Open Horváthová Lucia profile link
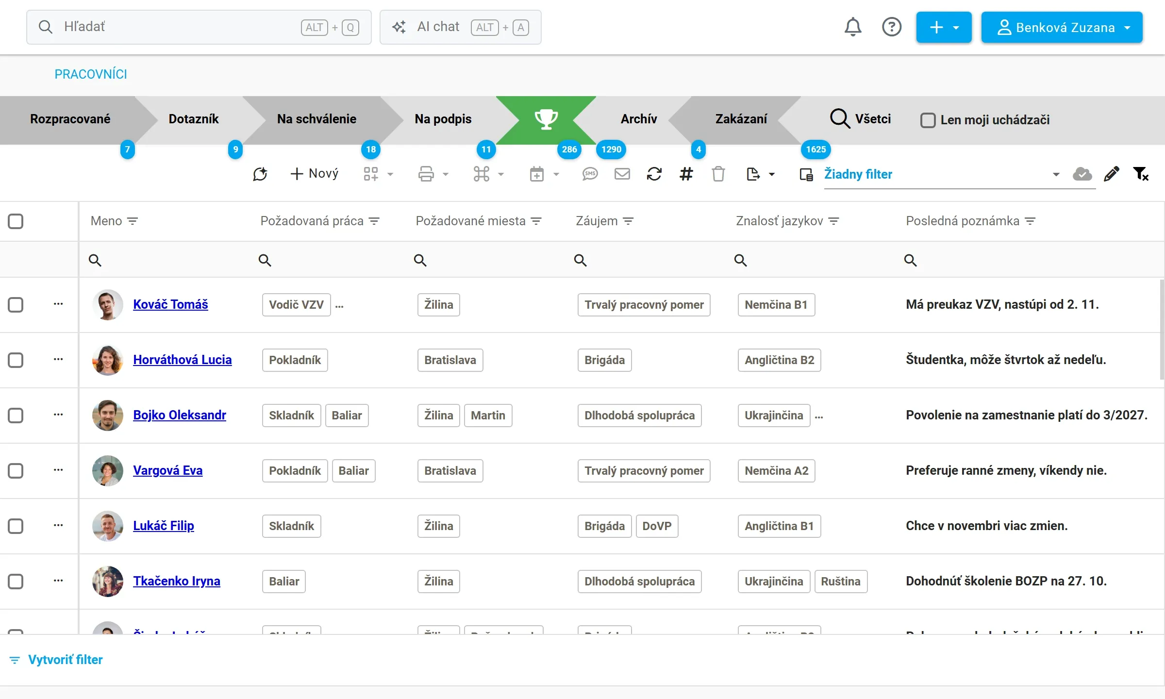1165x699 pixels. [x=182, y=360]
